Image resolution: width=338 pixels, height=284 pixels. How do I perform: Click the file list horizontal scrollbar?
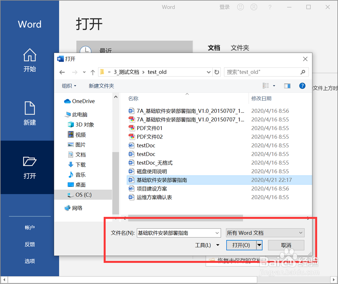pos(185,218)
